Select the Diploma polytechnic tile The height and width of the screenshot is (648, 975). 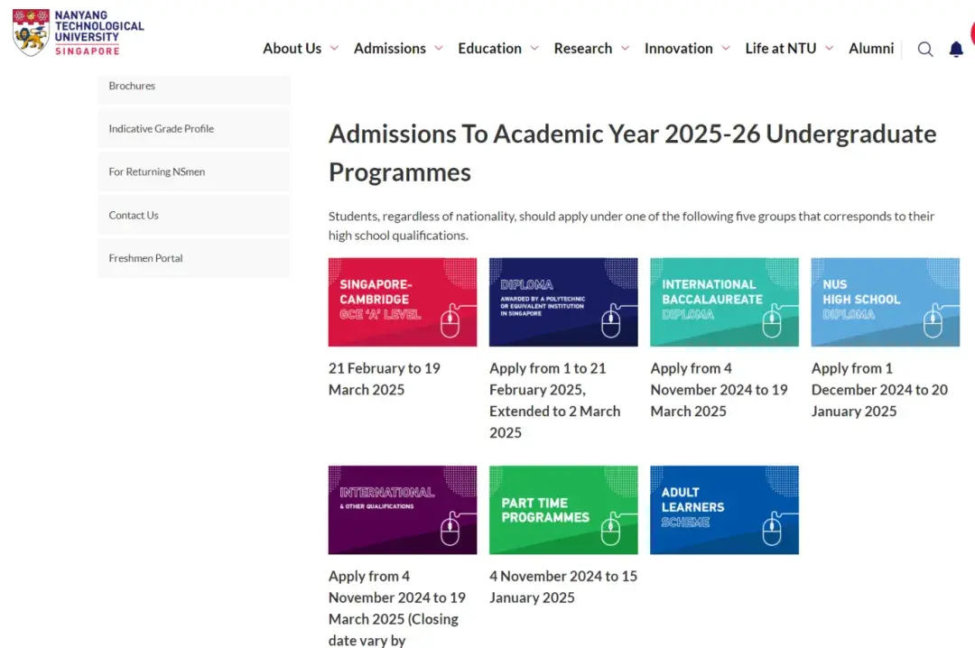coord(563,302)
